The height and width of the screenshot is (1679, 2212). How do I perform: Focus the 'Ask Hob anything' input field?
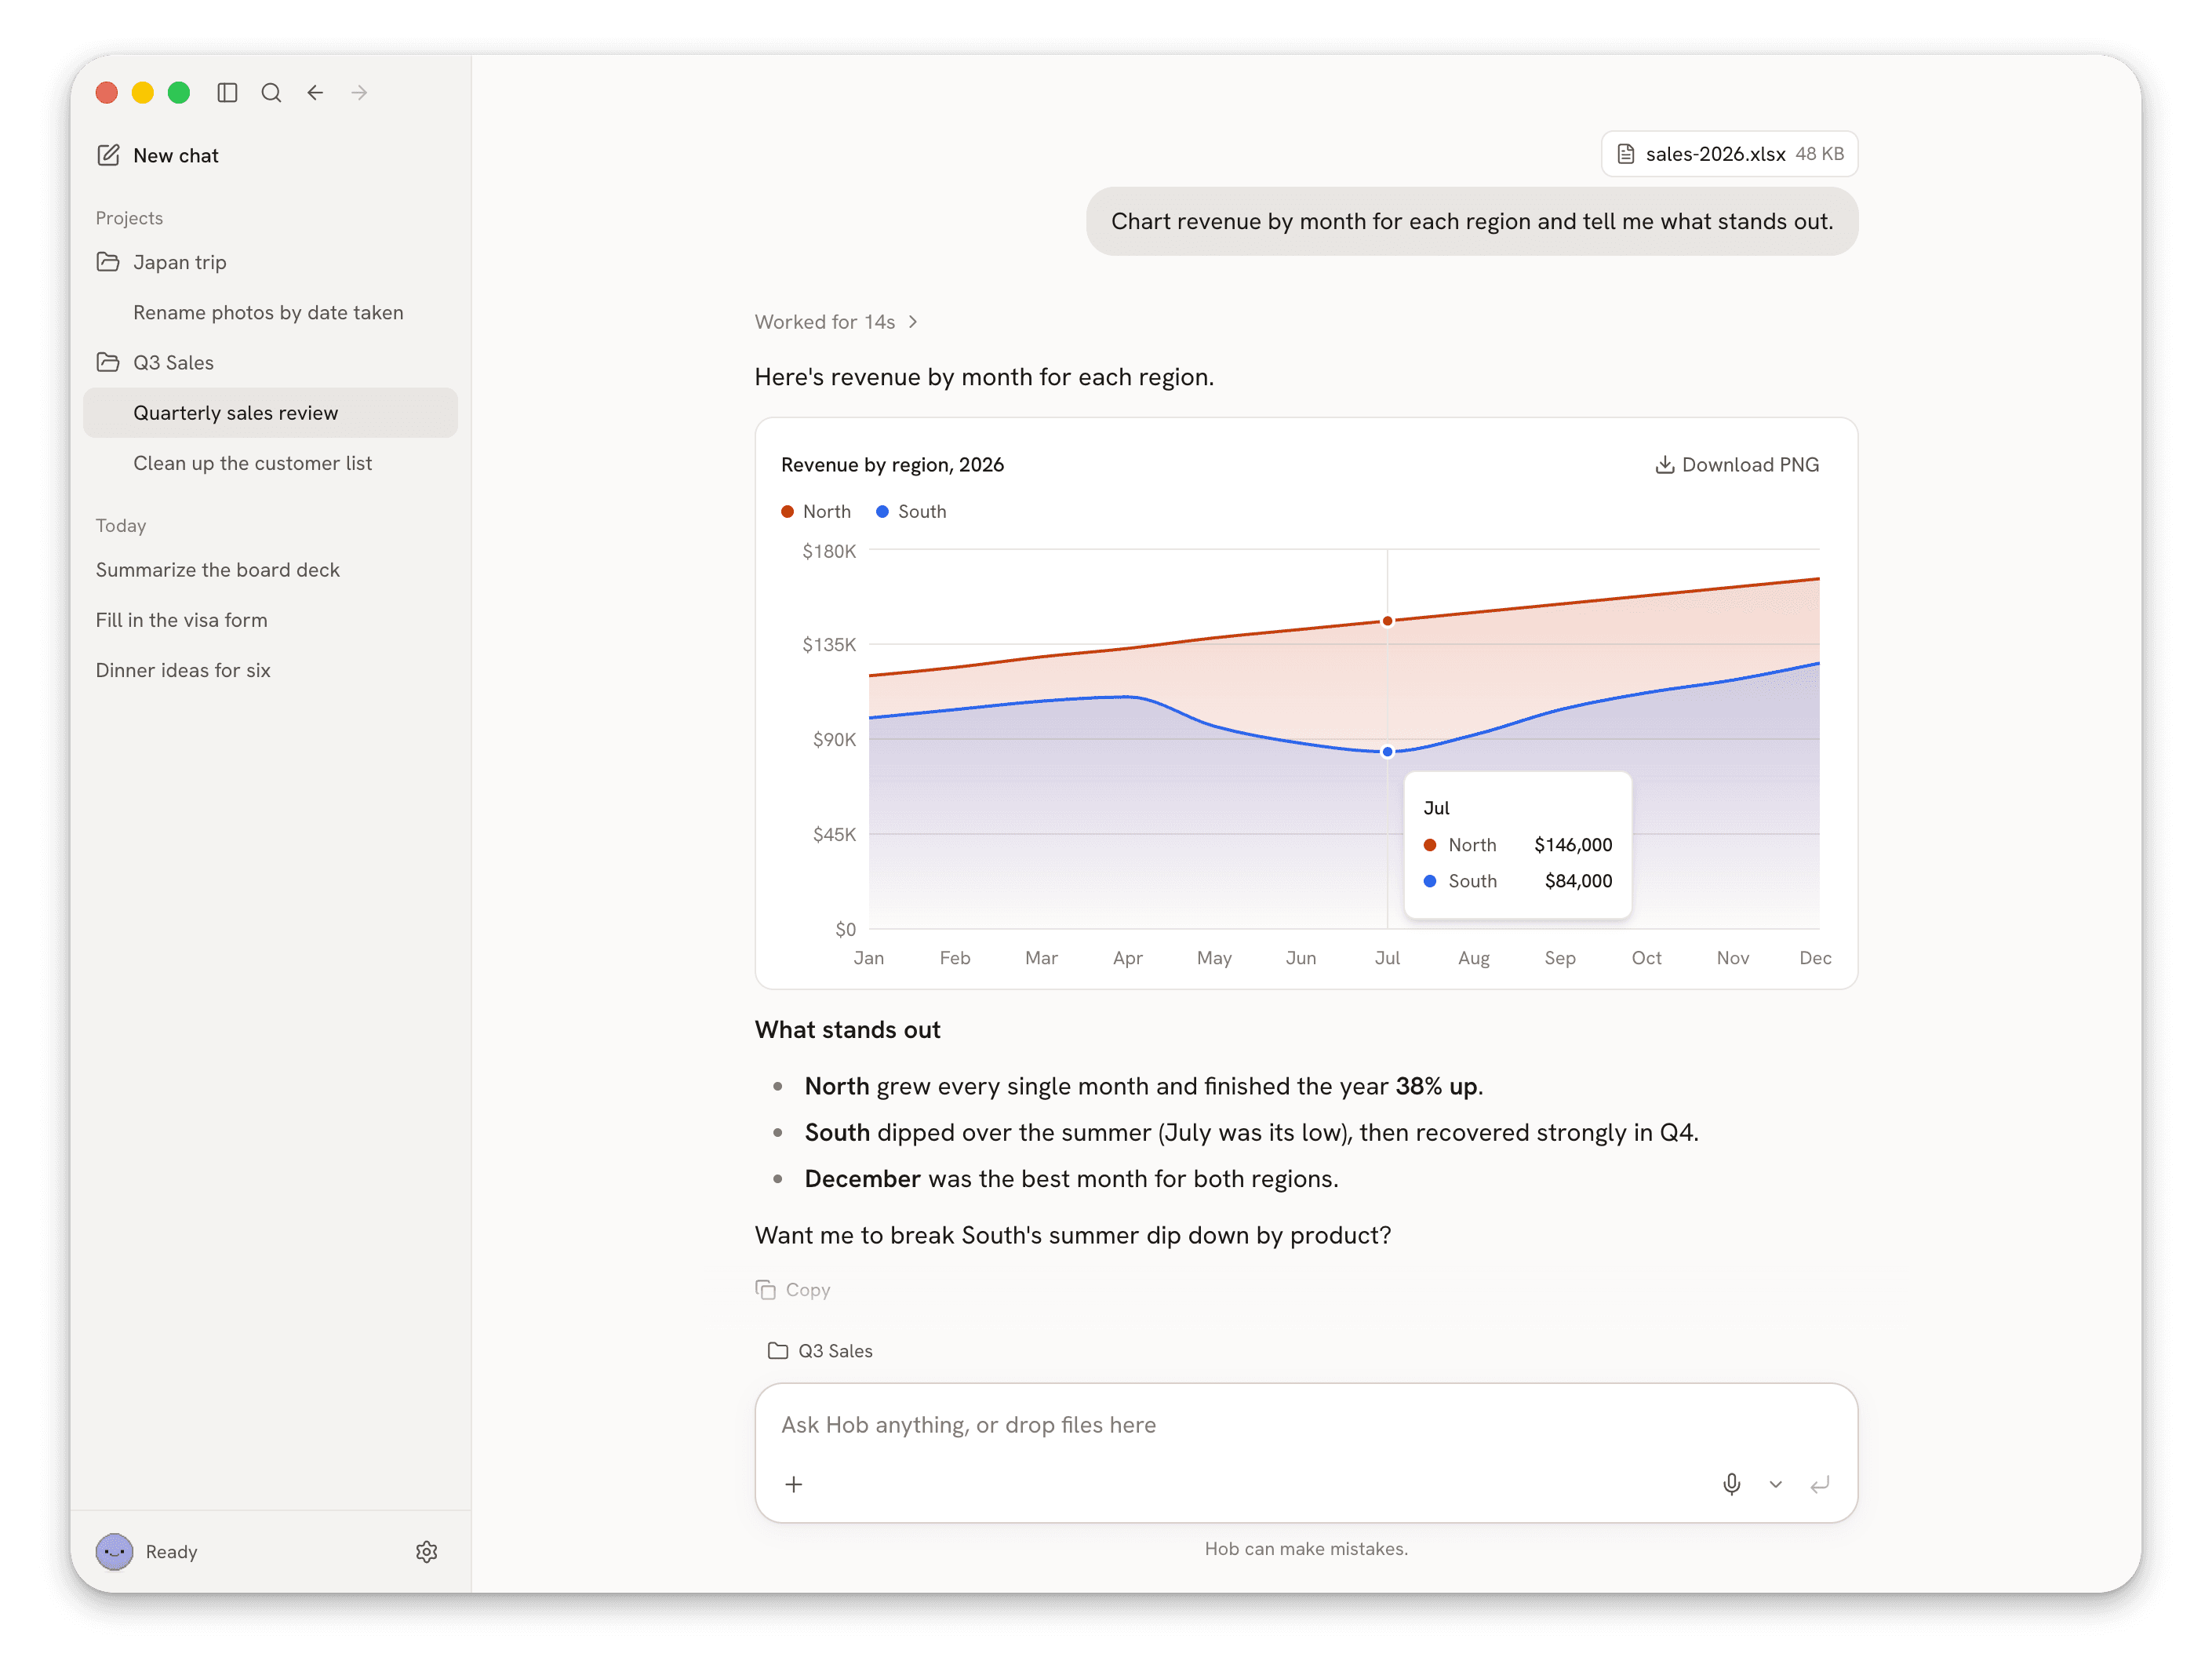1306,1425
